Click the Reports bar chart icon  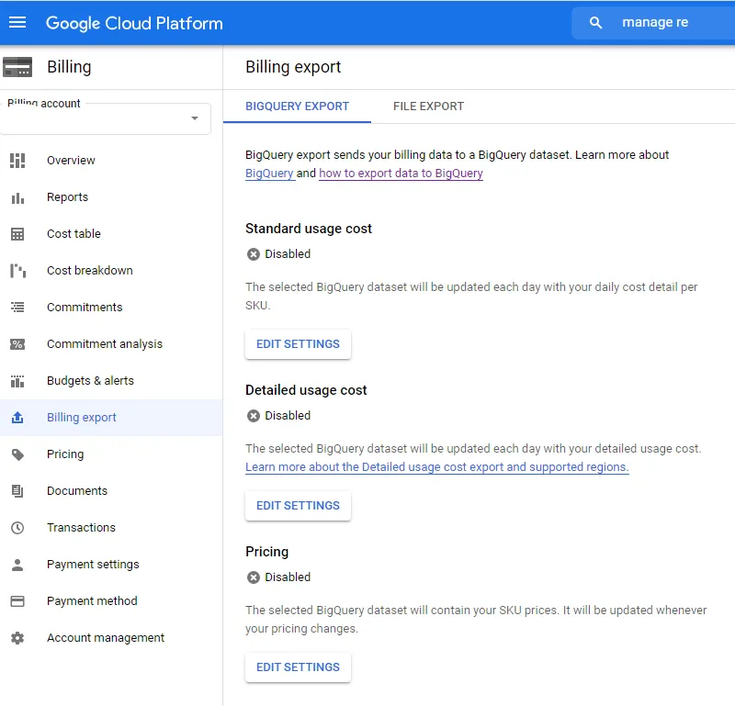(x=17, y=197)
